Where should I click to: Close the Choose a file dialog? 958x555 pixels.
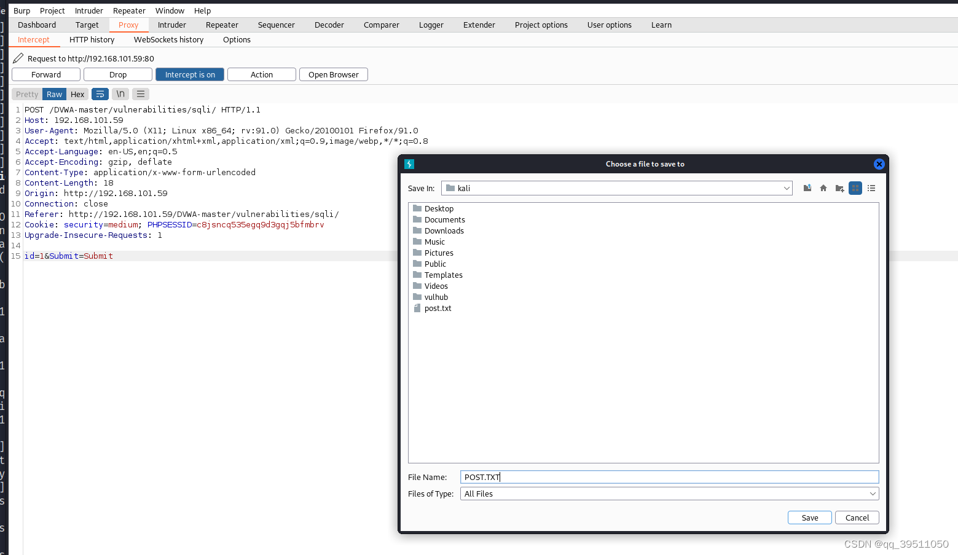[x=879, y=164]
